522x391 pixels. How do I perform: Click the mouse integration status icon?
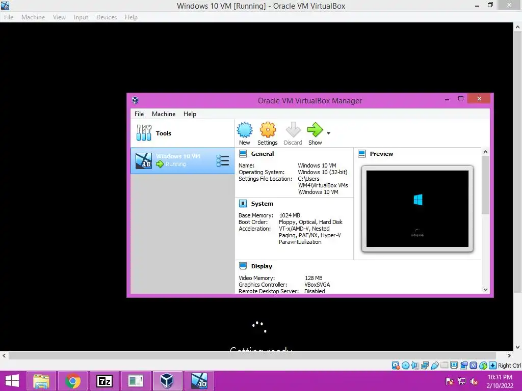point(483,366)
